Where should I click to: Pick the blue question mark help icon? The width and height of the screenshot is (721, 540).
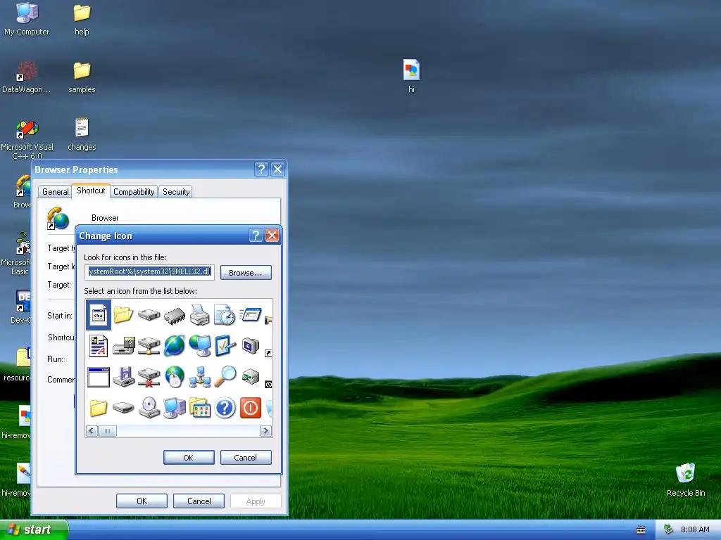225,408
